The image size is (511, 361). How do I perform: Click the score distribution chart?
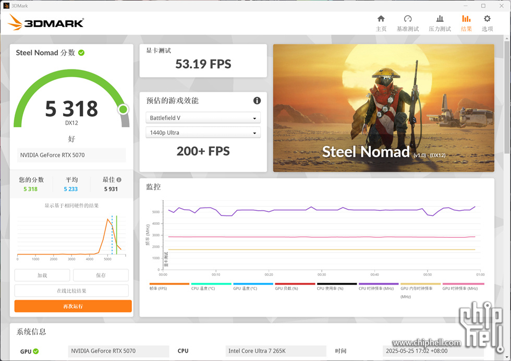[71, 237]
